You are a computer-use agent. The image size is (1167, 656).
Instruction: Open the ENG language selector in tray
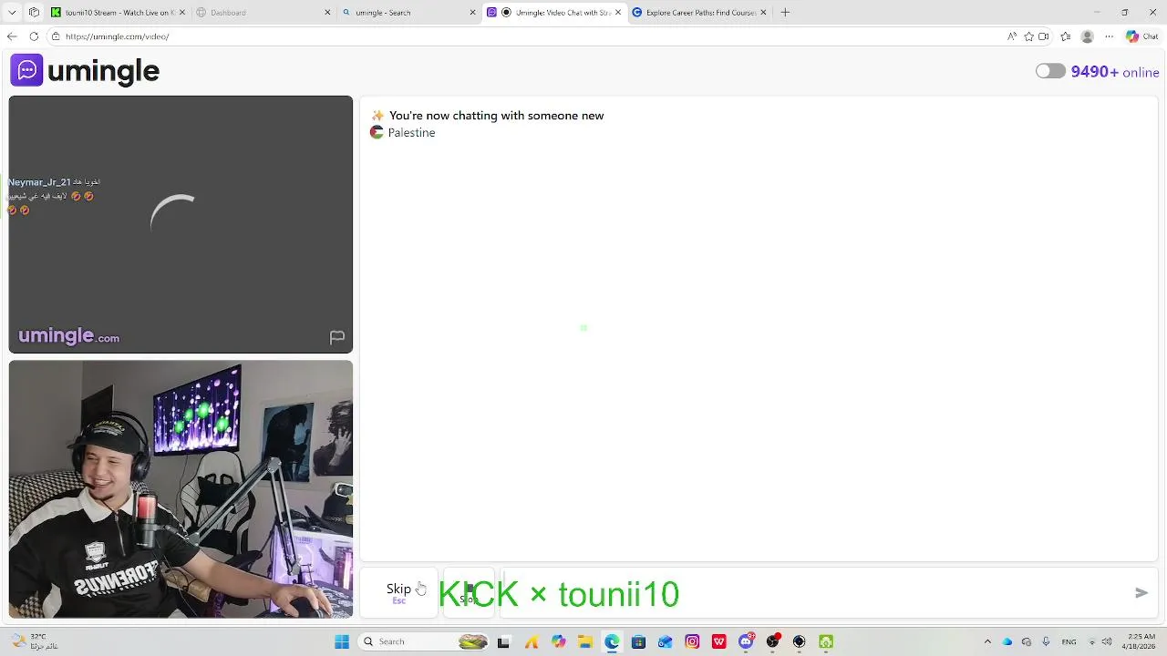click(x=1069, y=641)
